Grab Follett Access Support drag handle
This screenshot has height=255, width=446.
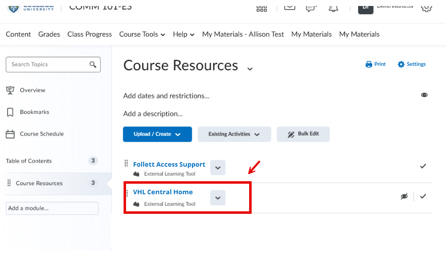click(126, 163)
